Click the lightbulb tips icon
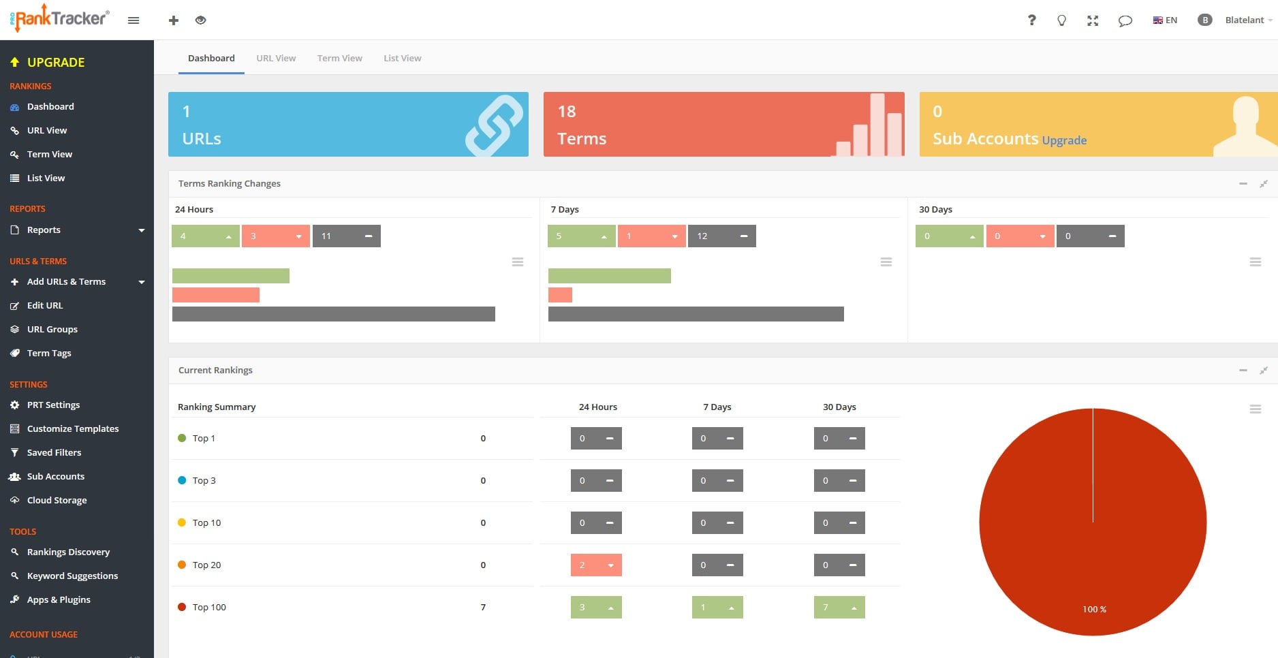1278x658 pixels. pos(1061,20)
